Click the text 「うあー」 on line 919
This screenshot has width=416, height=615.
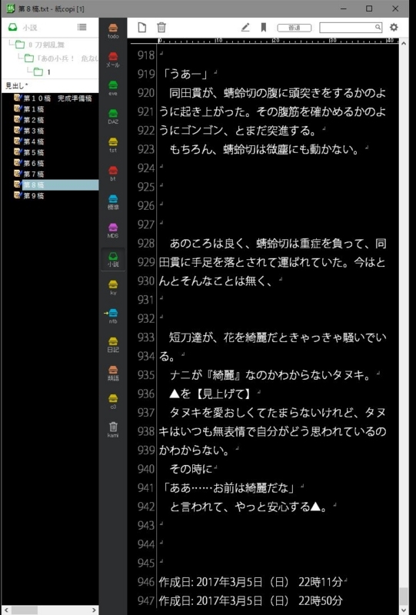185,74
